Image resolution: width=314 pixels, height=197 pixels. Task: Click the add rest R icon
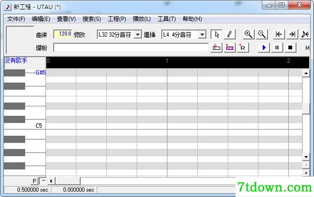point(243,48)
